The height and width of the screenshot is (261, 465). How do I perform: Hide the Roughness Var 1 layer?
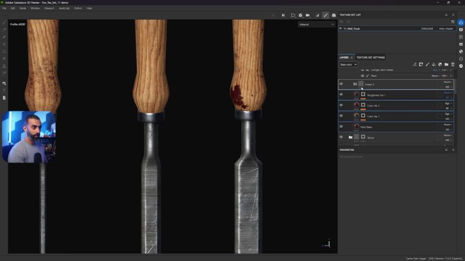tap(341, 95)
